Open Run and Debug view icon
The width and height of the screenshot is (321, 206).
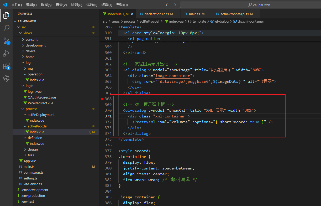pos(6,53)
